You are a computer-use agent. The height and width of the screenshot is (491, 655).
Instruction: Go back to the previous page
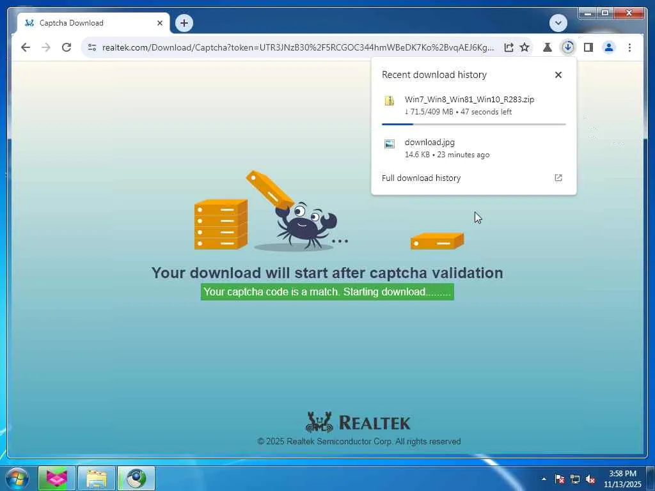pos(26,47)
